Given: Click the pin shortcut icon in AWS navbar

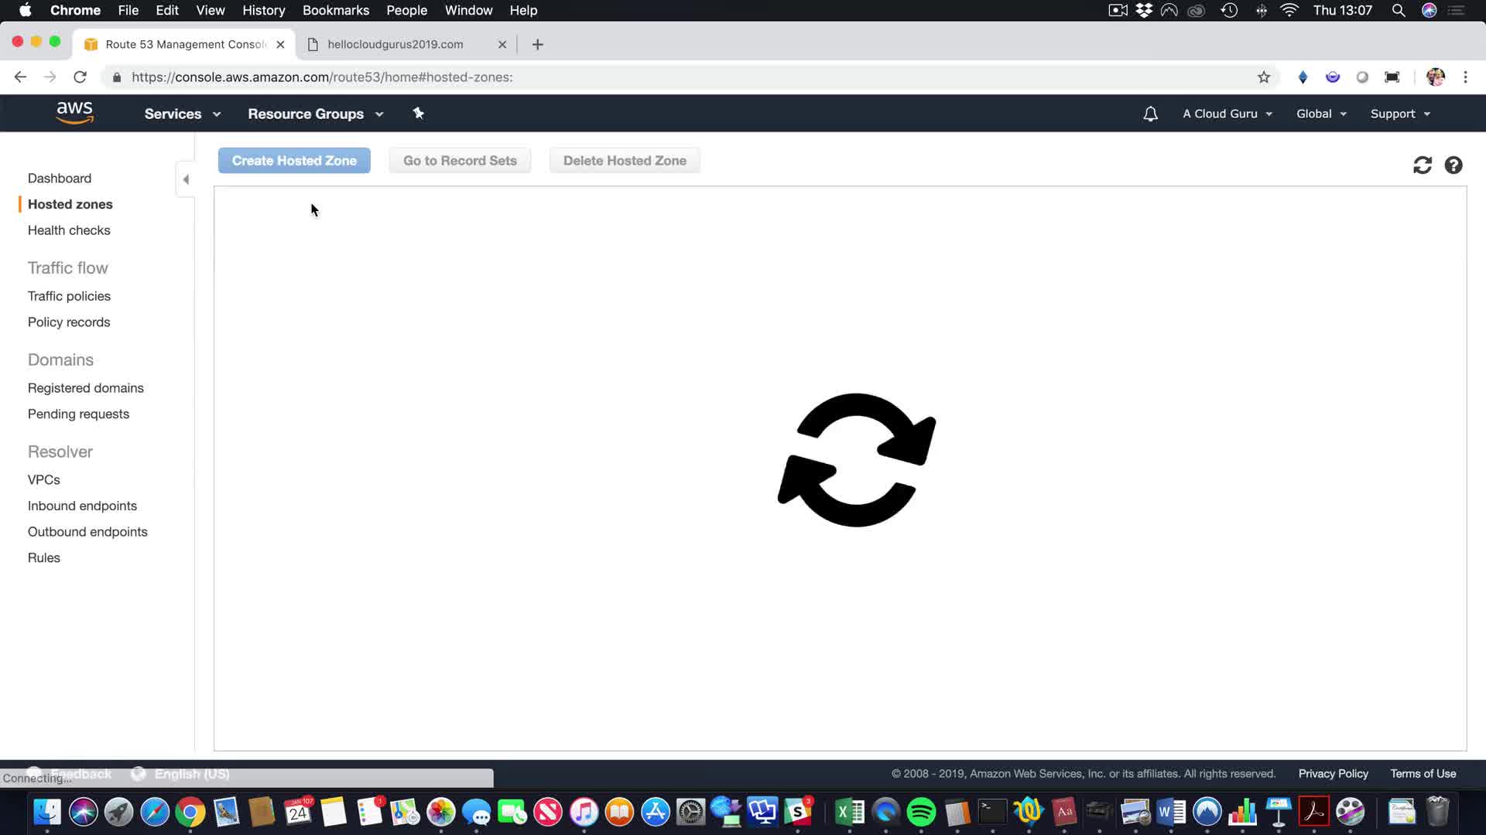Looking at the screenshot, I should (x=418, y=114).
